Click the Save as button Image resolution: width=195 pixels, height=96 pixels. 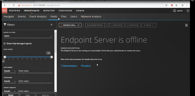coord(46,95)
